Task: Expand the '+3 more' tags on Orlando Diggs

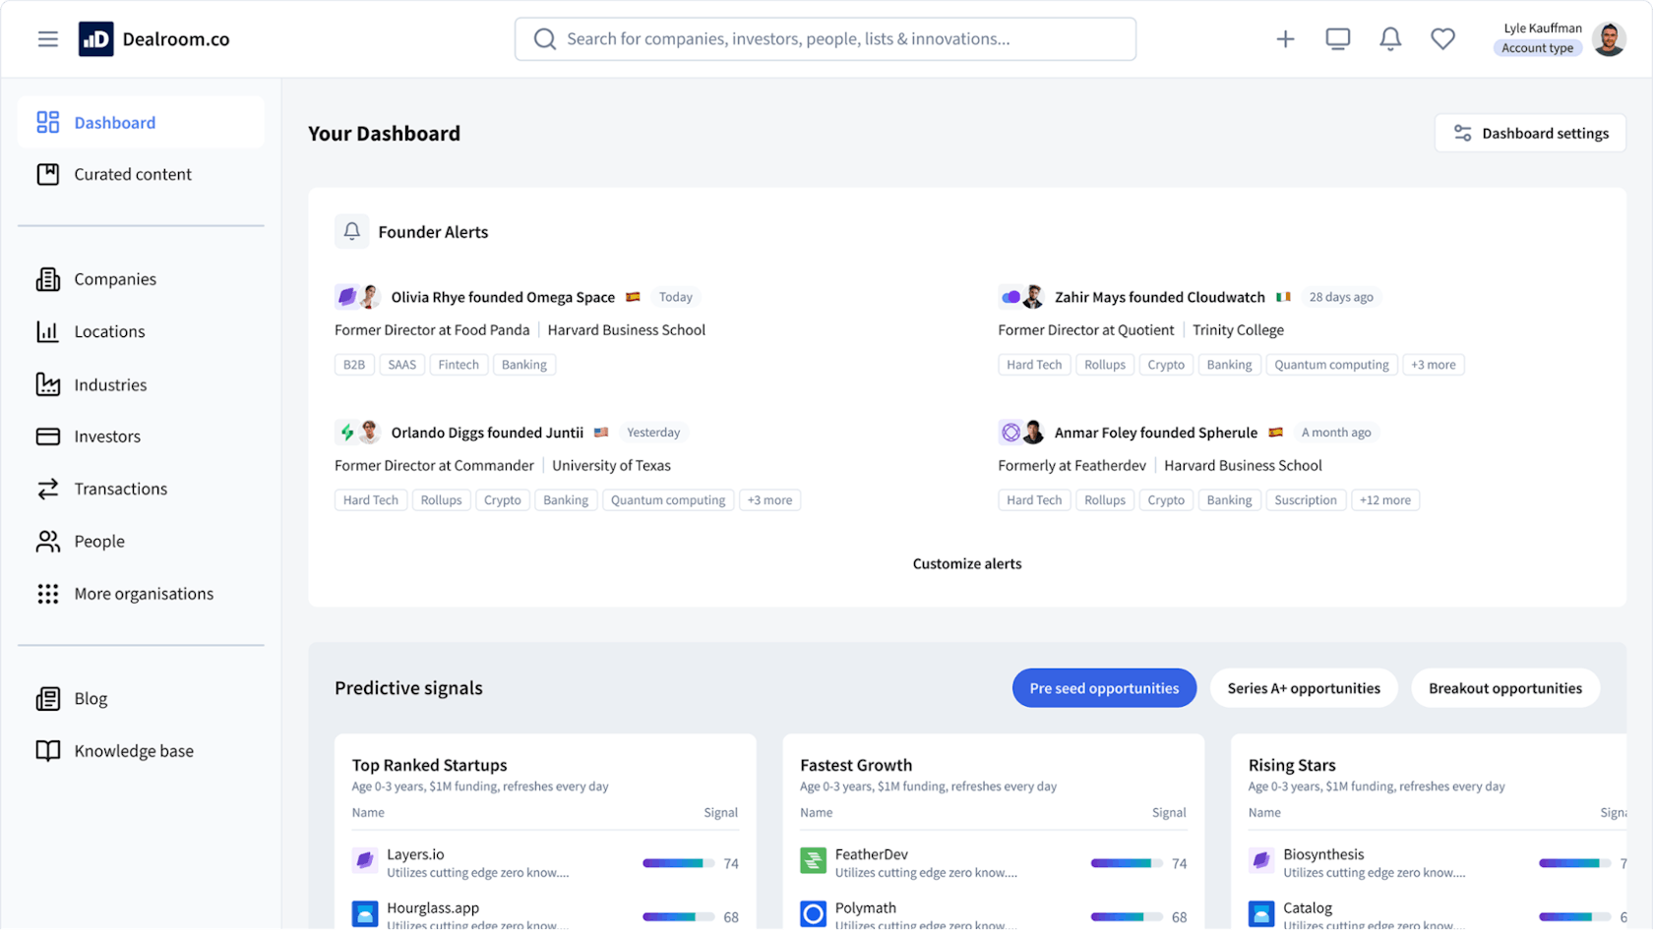Action: coord(770,499)
